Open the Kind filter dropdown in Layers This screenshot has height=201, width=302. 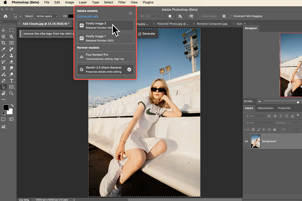(x=254, y=116)
